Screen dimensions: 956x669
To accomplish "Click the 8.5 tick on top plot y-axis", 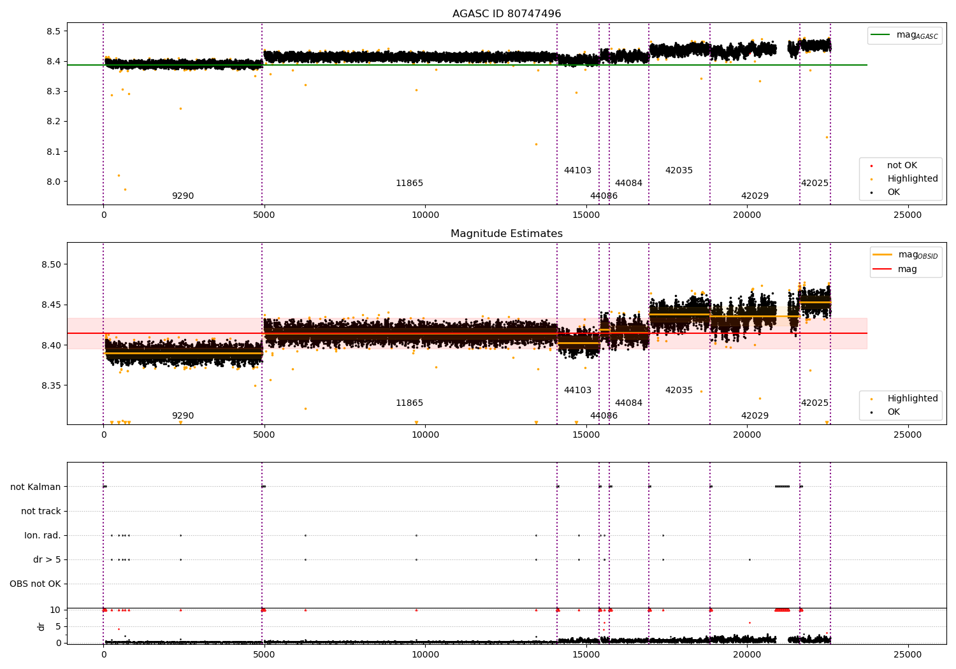I will click(x=54, y=31).
